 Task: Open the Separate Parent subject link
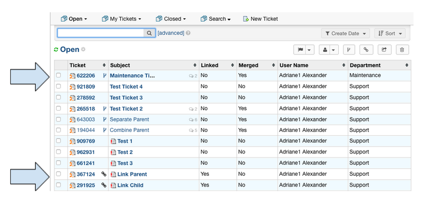(x=129, y=119)
